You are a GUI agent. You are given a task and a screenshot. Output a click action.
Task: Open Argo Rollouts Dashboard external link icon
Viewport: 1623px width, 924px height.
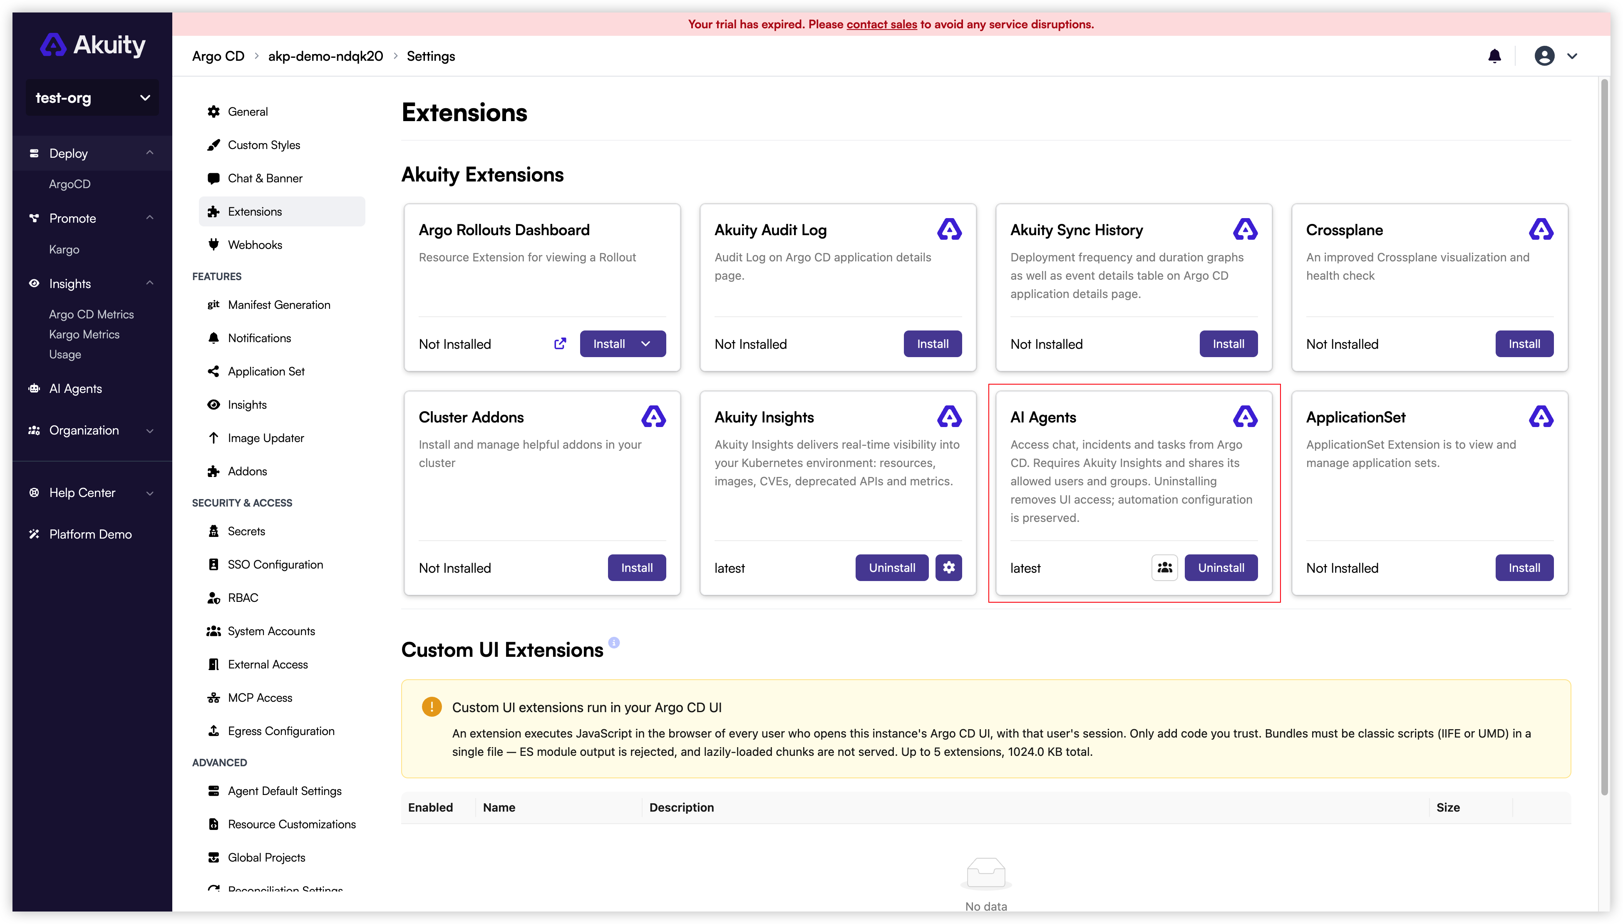560,343
